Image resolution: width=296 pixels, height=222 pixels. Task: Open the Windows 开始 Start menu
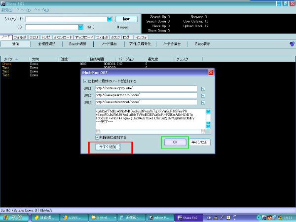click(x=14, y=218)
